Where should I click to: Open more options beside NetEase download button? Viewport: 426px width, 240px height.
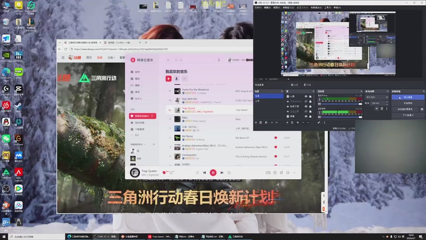pos(184,78)
